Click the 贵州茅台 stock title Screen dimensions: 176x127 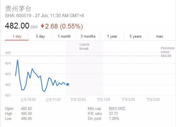pyautogui.click(x=16, y=9)
